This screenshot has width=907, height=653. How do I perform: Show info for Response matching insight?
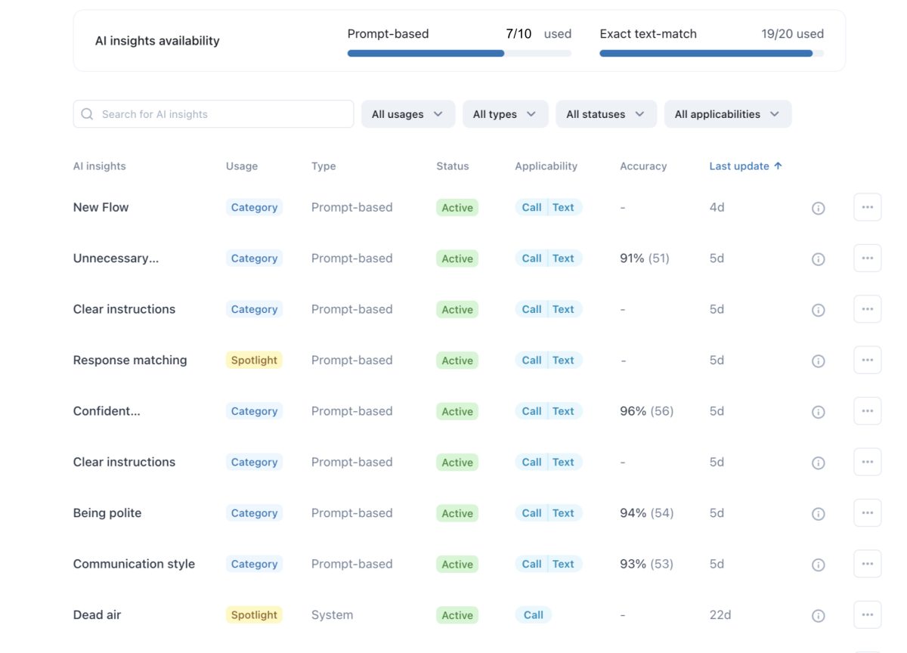coord(818,361)
